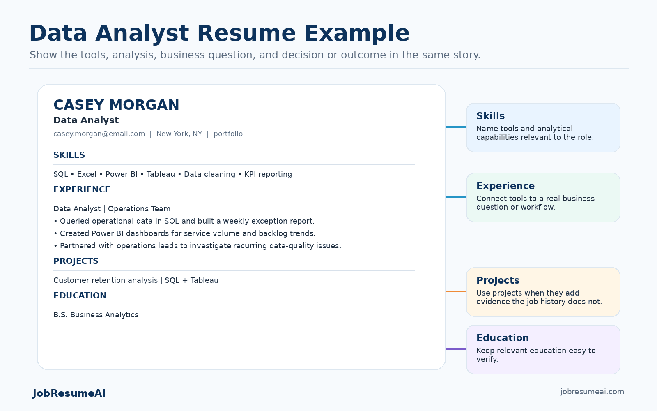
Task: Click the skills list starting with SQL
Action: tap(172, 174)
